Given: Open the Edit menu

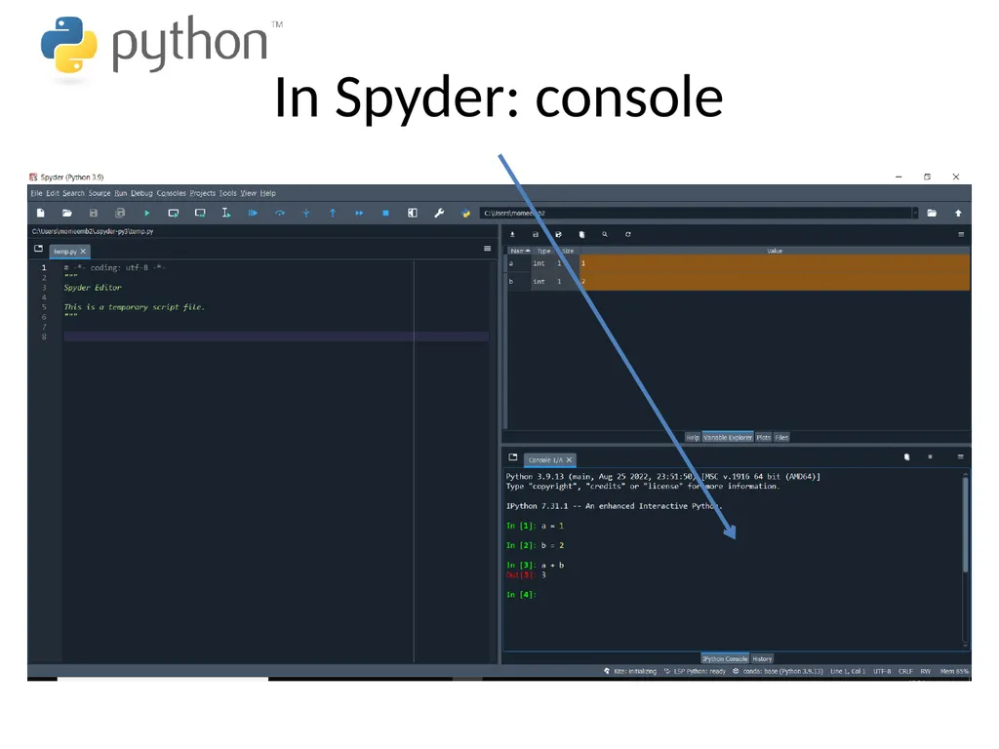Looking at the screenshot, I should pyautogui.click(x=53, y=194).
